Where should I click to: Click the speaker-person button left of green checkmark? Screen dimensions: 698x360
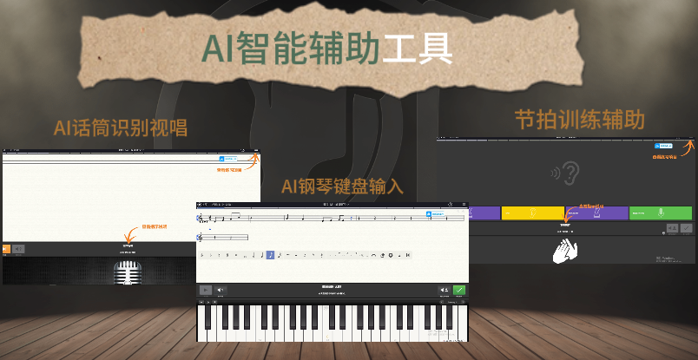[x=444, y=290]
